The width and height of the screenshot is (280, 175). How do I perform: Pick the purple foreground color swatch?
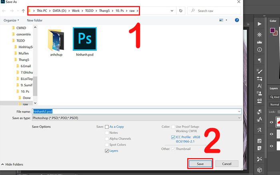272,30
